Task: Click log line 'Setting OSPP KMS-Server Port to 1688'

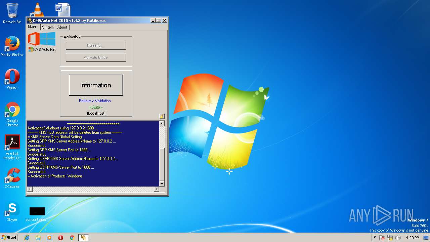Action: point(60,167)
